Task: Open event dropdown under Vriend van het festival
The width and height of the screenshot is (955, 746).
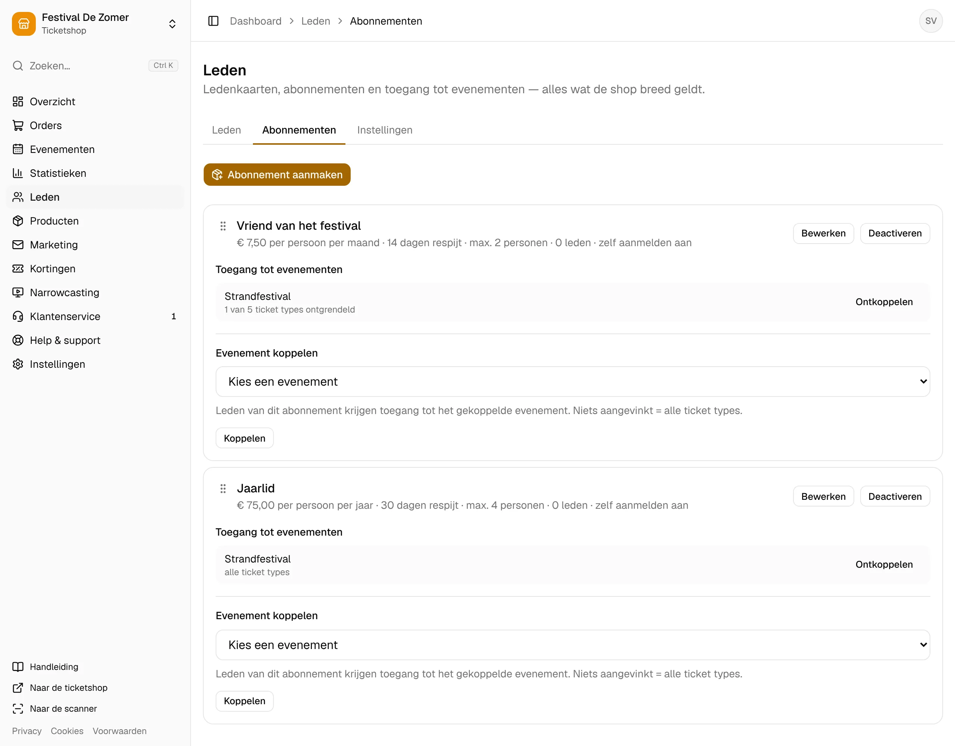Action: [573, 382]
